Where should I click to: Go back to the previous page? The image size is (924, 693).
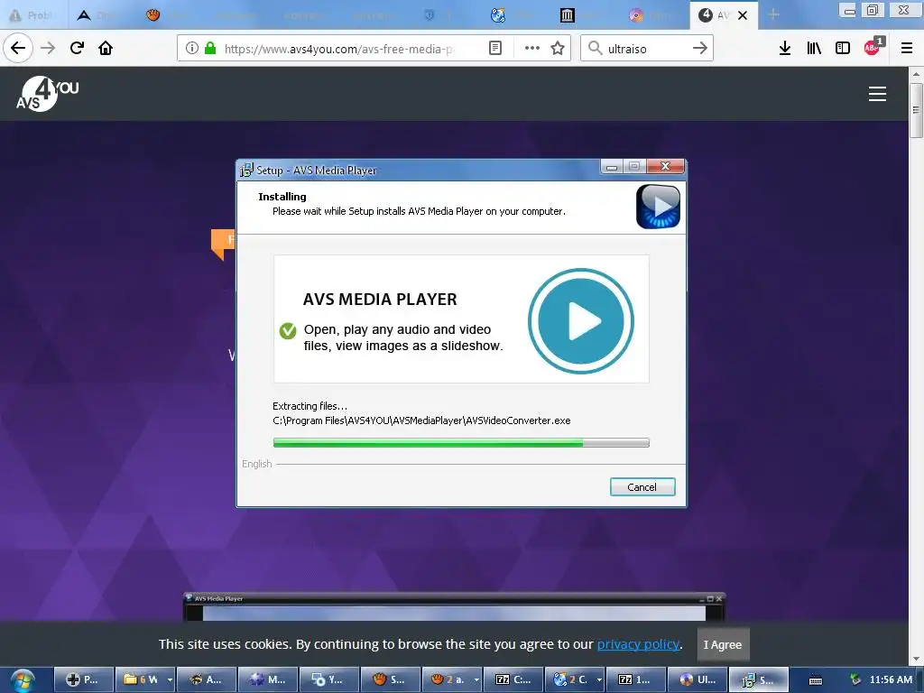(x=18, y=49)
